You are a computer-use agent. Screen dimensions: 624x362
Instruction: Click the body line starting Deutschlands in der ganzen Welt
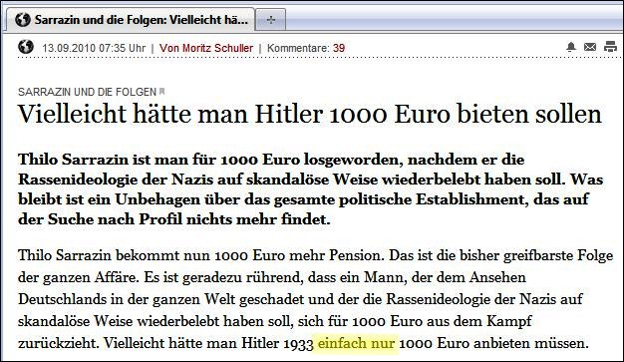[300, 299]
